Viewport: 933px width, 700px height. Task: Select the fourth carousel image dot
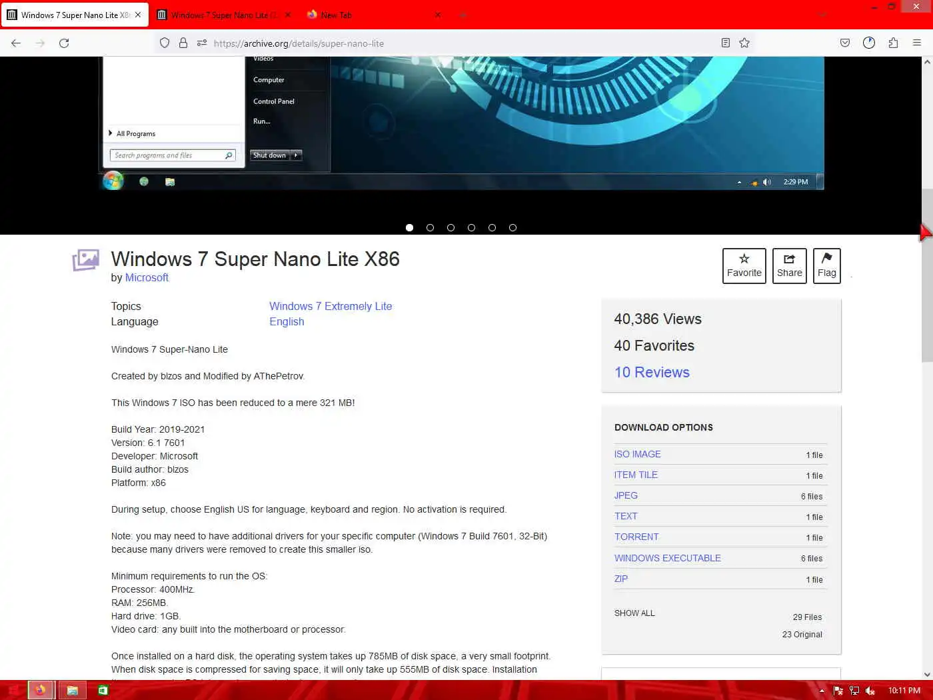point(471,228)
